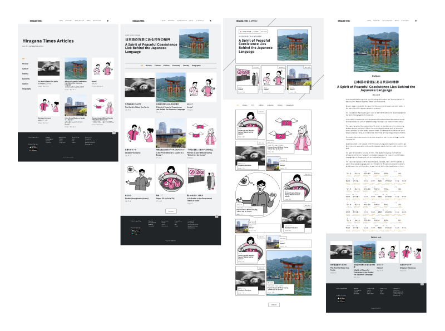Image resolution: width=445 pixels, height=331 pixels.
Task: Open flying masks card on listing page
Action: pyautogui.click(x=201, y=133)
